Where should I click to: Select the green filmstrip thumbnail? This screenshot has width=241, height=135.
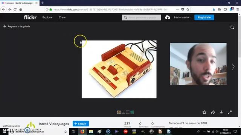pos(132,112)
